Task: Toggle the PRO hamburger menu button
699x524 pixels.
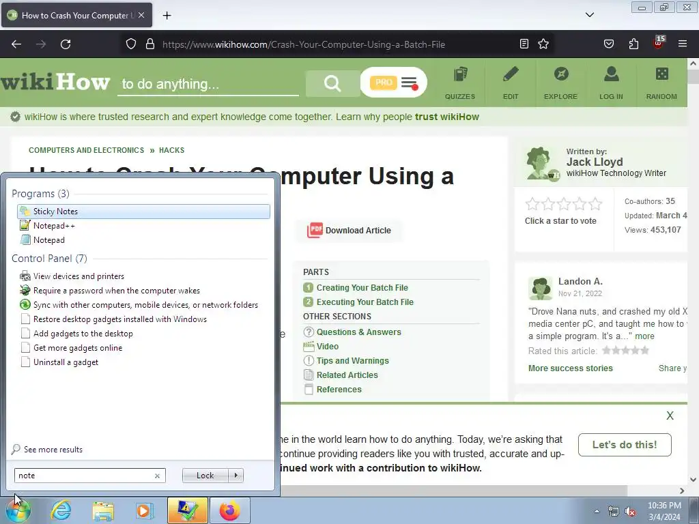Action: [394, 83]
